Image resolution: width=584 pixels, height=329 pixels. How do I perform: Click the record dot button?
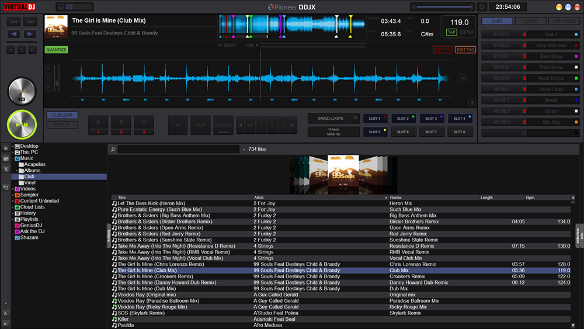coord(11,50)
